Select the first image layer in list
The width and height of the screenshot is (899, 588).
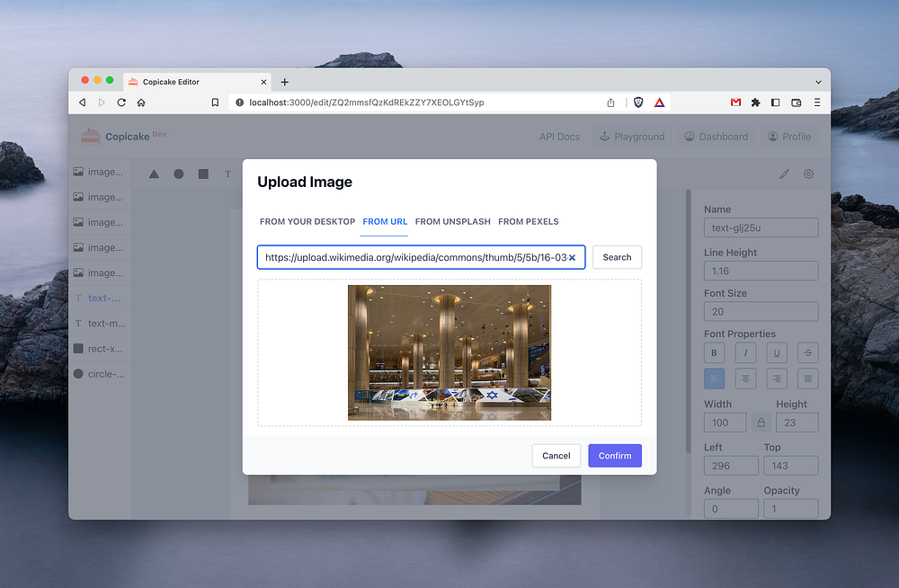[x=100, y=172]
